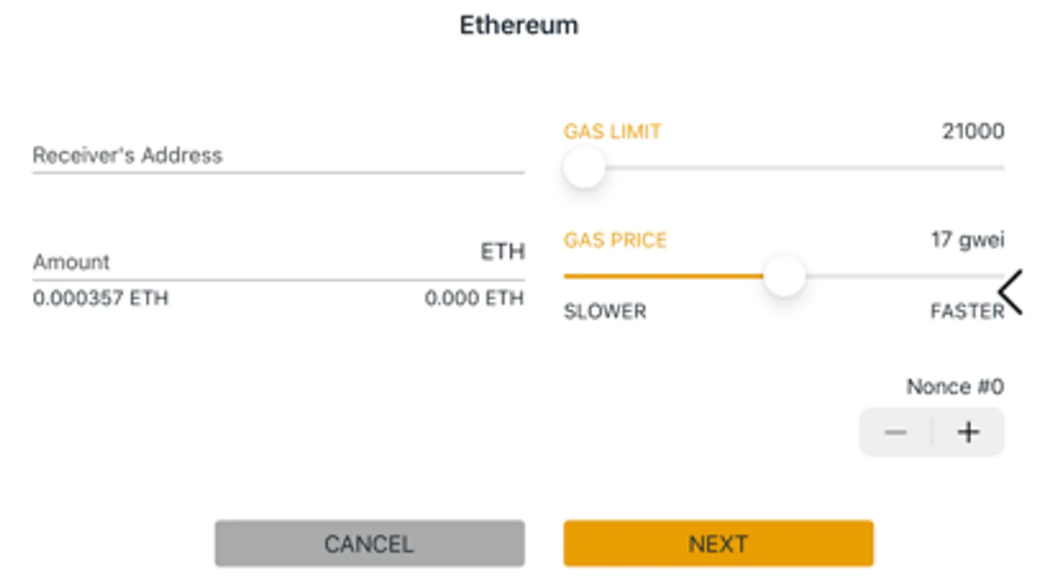Select the 0.000357 ETH balance text
1037x583 pixels.
click(x=101, y=298)
